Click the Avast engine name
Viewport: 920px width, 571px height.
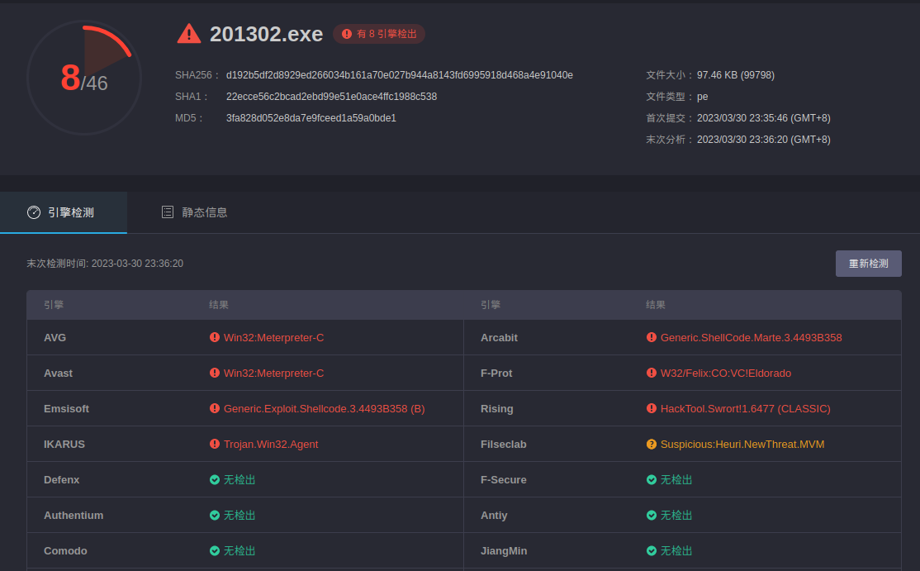(58, 374)
